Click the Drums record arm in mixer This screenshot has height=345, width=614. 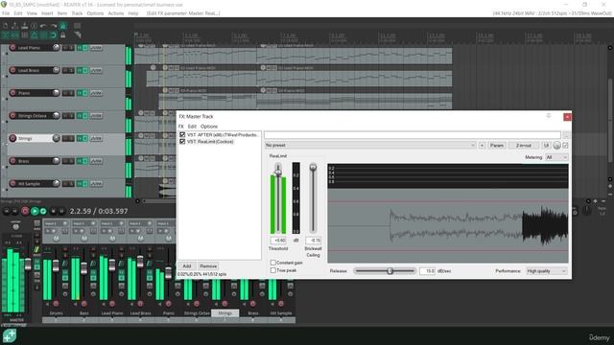coord(56,304)
